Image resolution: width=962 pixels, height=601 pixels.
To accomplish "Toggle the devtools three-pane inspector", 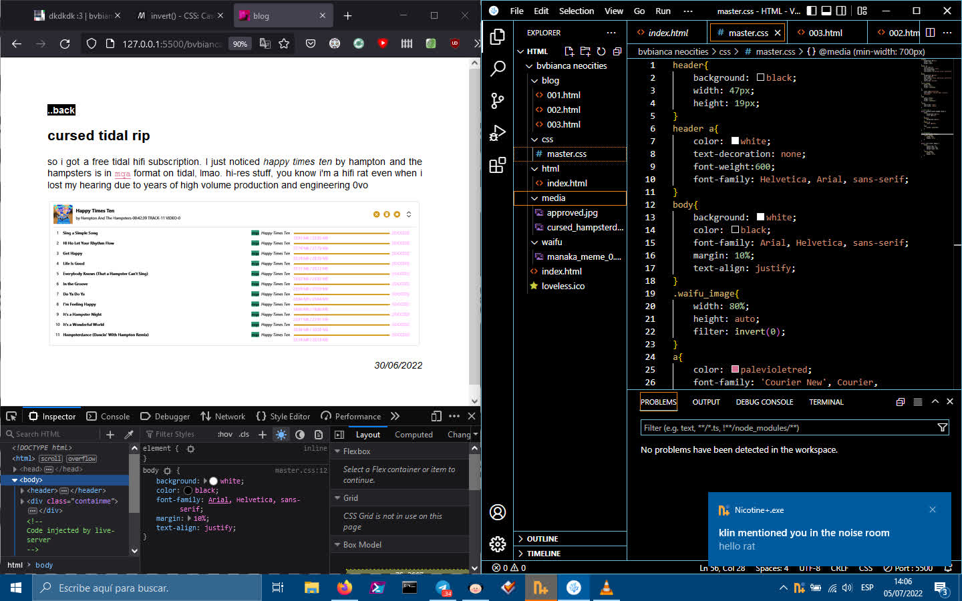I will pos(339,434).
